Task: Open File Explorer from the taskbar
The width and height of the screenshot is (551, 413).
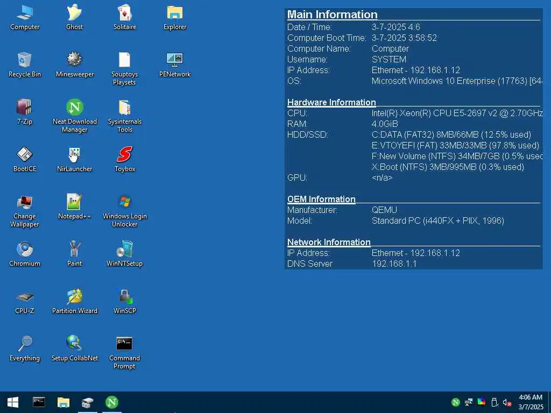Action: coord(63,402)
